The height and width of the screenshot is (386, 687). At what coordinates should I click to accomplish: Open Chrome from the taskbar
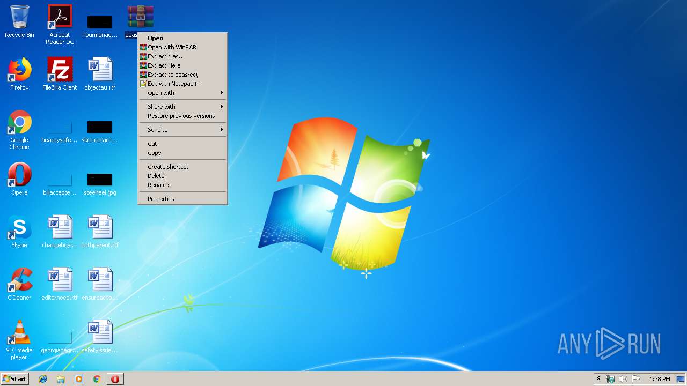coord(97,379)
